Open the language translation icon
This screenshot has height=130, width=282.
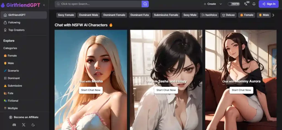(246, 4)
